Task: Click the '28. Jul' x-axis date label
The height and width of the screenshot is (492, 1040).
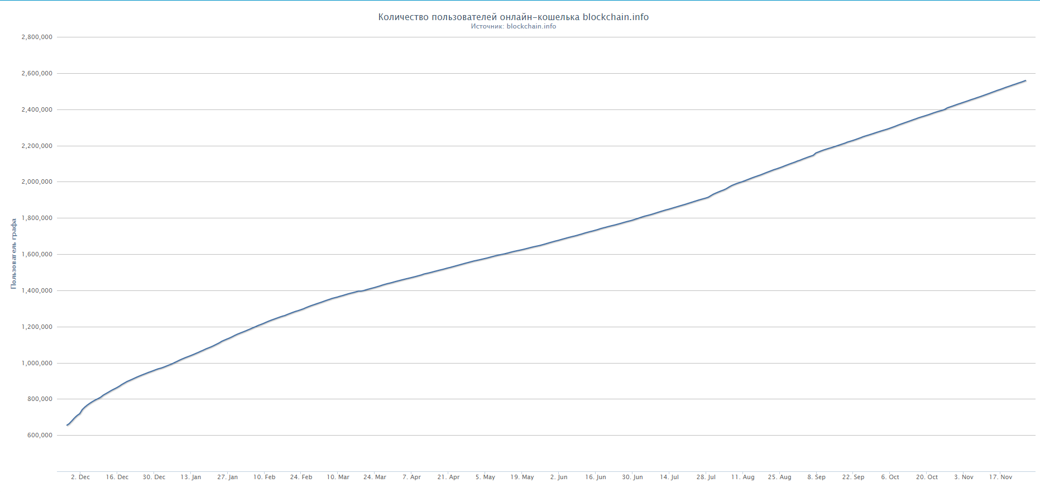Action: [x=706, y=477]
